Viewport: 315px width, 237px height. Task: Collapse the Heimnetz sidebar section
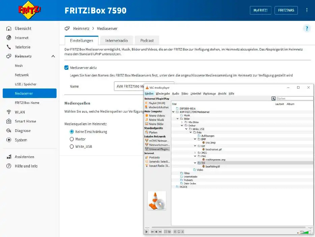tap(53, 56)
